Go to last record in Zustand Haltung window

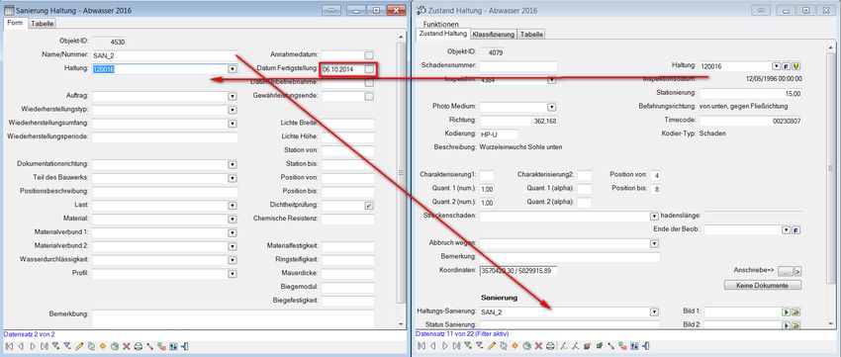(456, 346)
